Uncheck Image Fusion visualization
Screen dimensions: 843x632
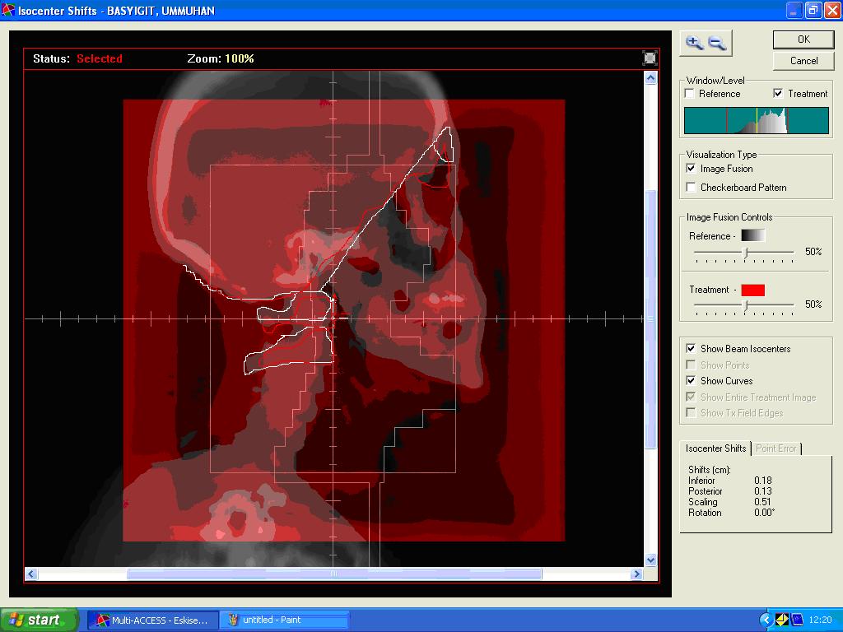[x=691, y=168]
